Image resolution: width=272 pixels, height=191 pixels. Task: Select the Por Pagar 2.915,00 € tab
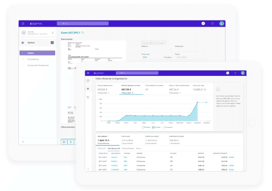click(x=127, y=140)
